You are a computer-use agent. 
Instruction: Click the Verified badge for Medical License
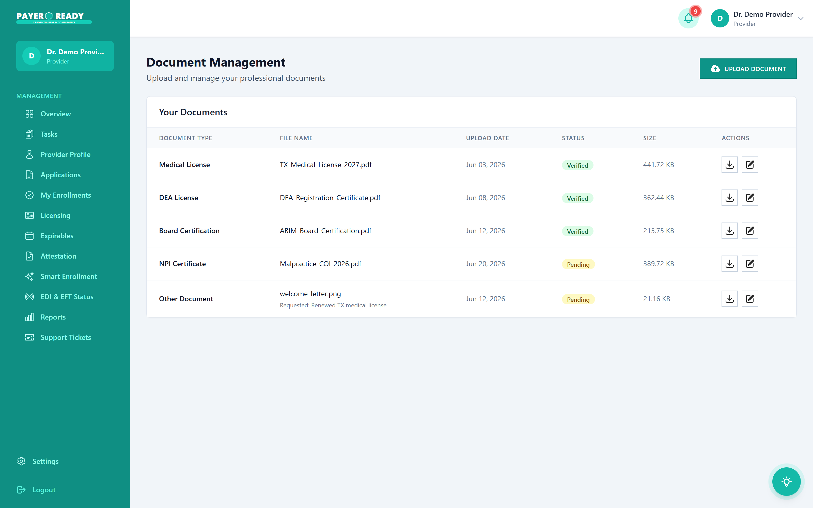pyautogui.click(x=577, y=165)
